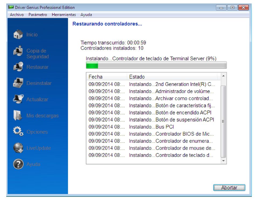Click the LiveUpdate globe icon
The width and height of the screenshot is (276, 207).
coord(18,148)
